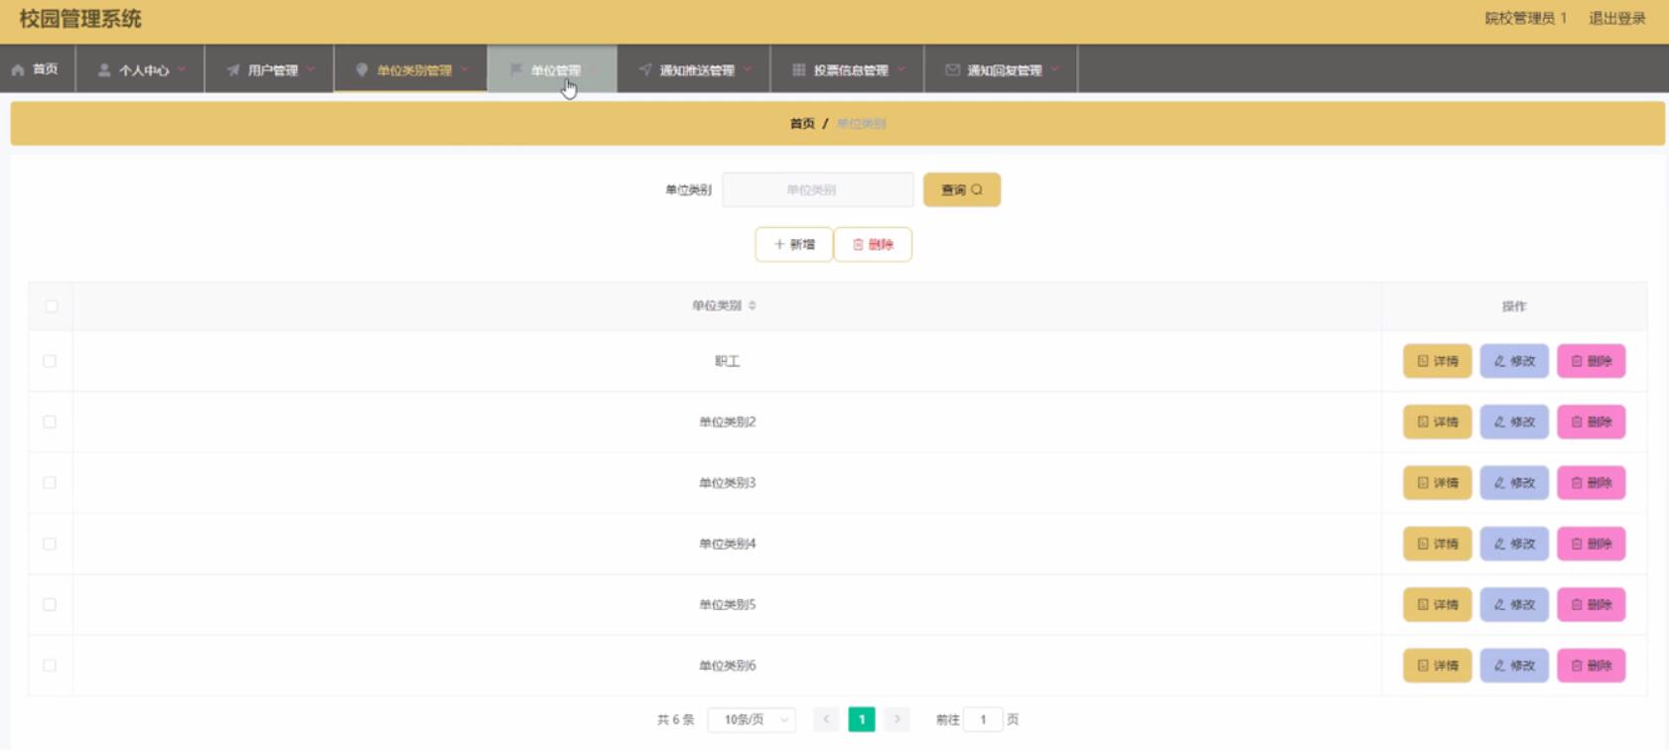Click the paper plane icon beside 用户管理
This screenshot has width=1669, height=751.
click(x=233, y=69)
